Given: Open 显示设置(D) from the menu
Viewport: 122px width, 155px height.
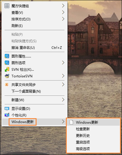Looking at the screenshot, I should [35, 109].
